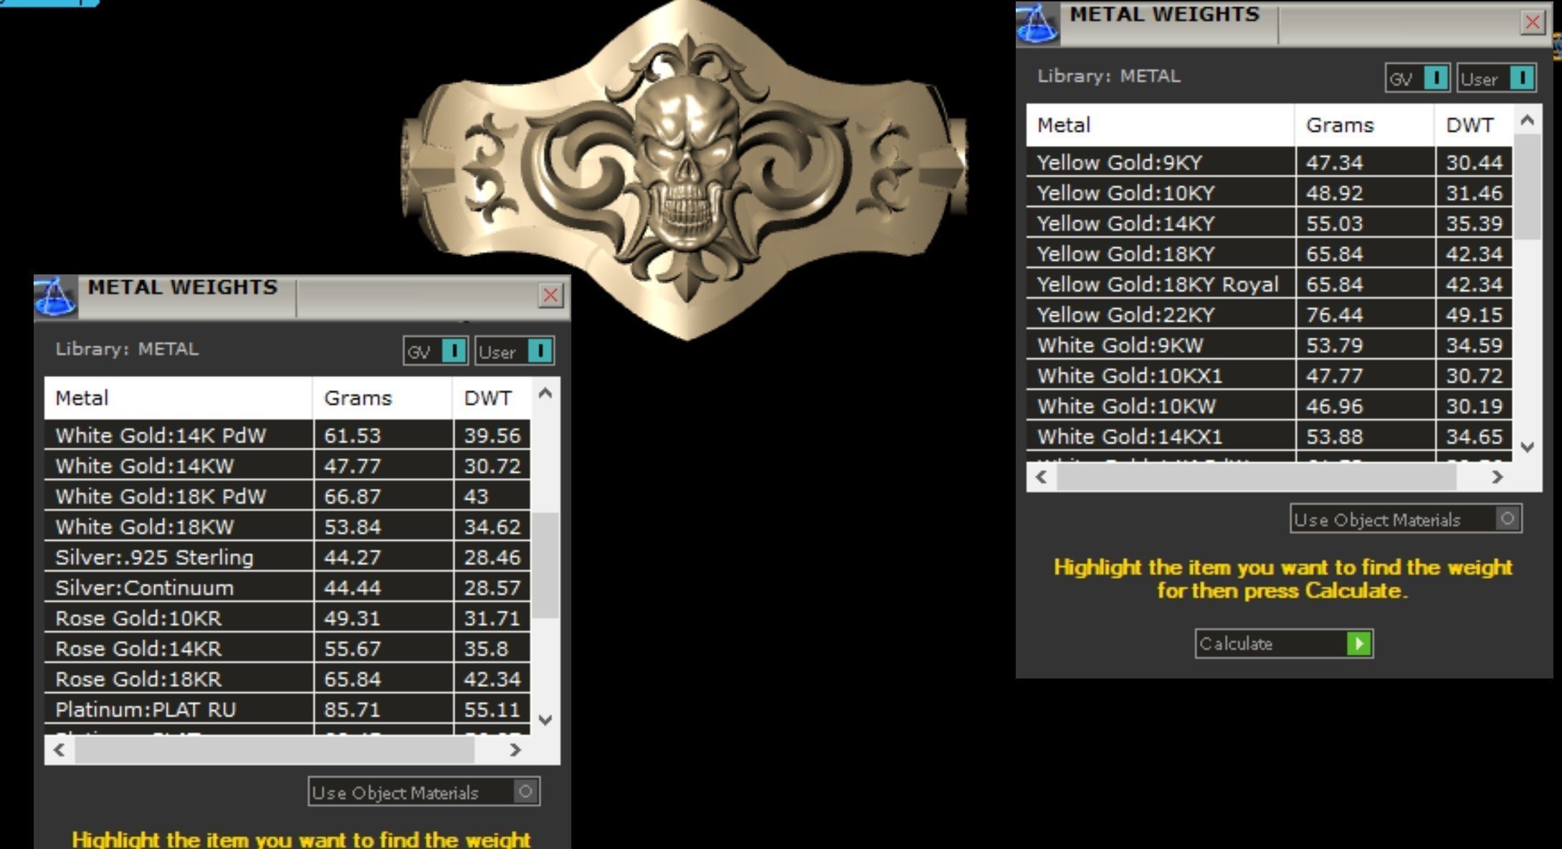Image resolution: width=1562 pixels, height=849 pixels.
Task: Toggle User library in left panel
Action: 539,351
